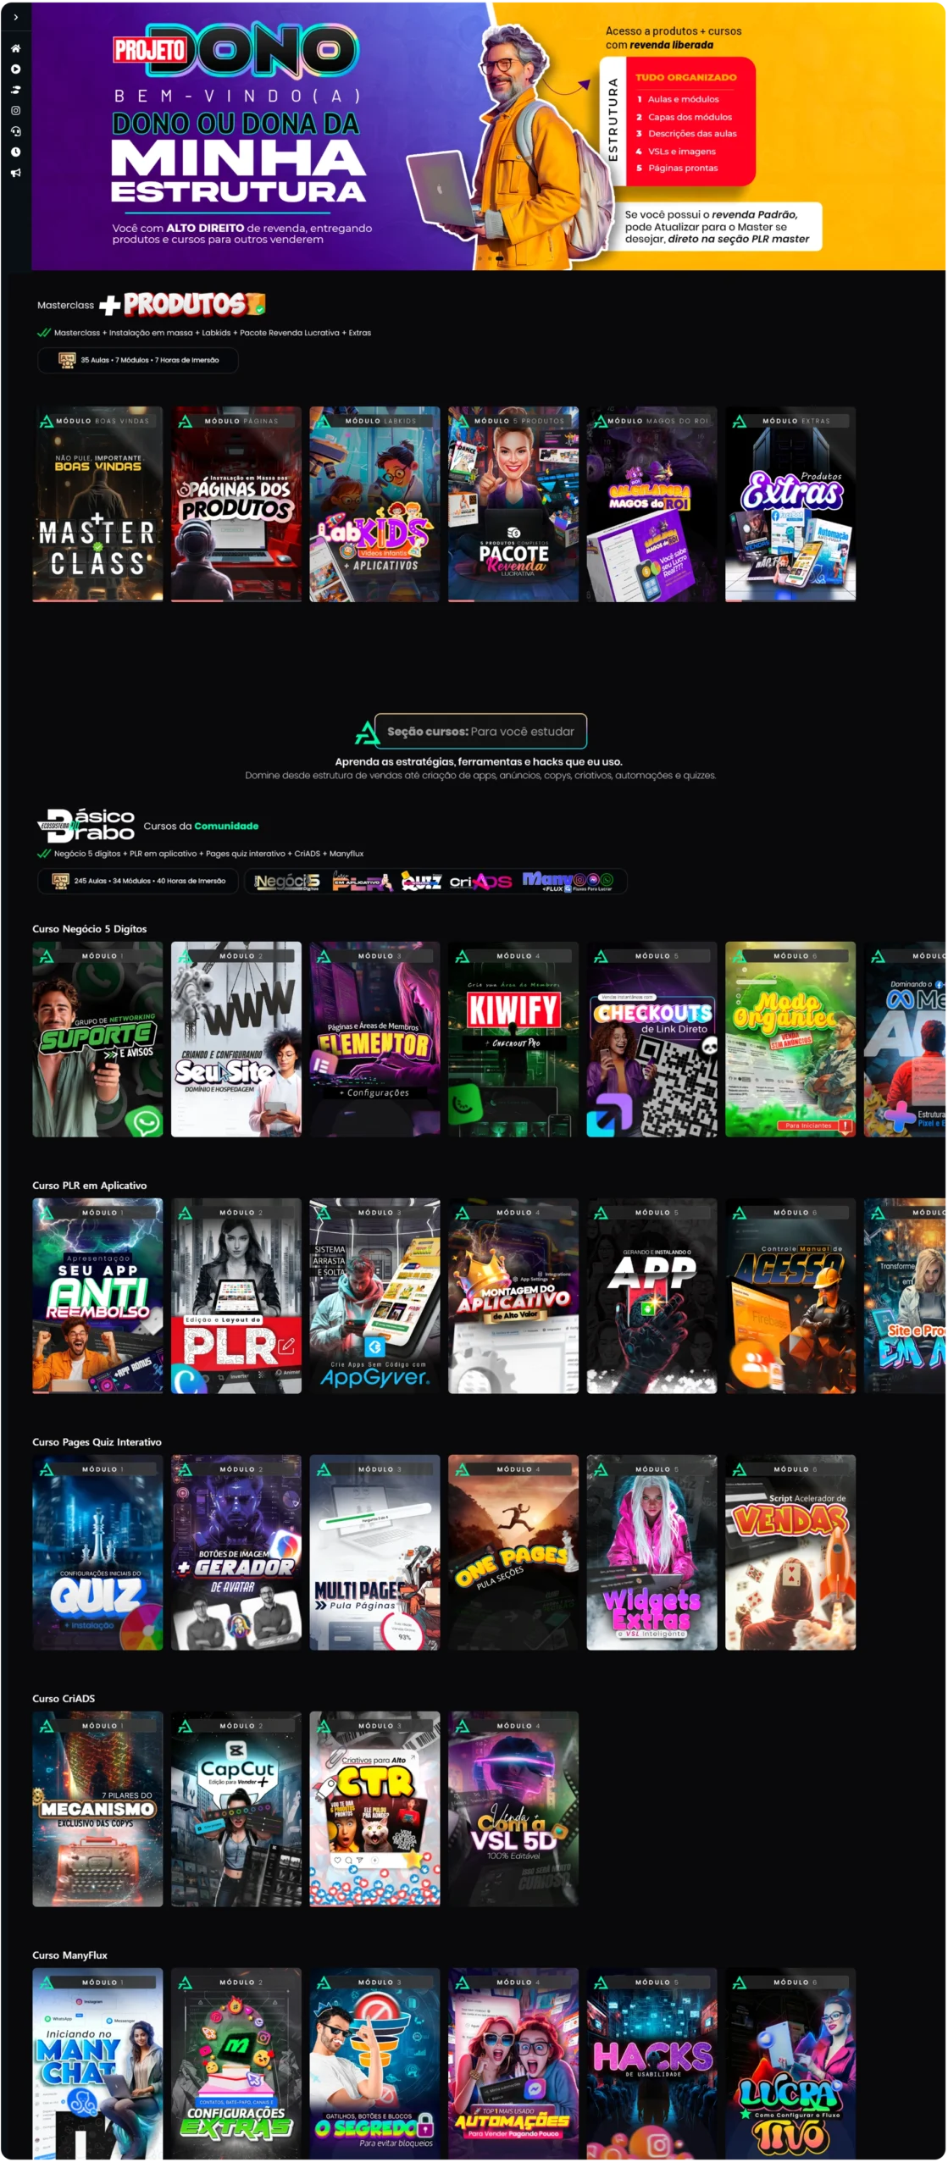Open the Master Class Boas Vindas module
Viewport: 948px width, 2168px height.
click(x=97, y=504)
